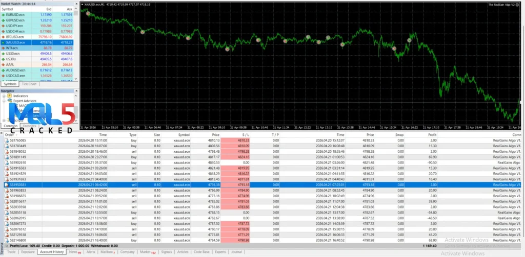The image size is (525, 257).
Task: Open the Exposure tab
Action: 28,252
